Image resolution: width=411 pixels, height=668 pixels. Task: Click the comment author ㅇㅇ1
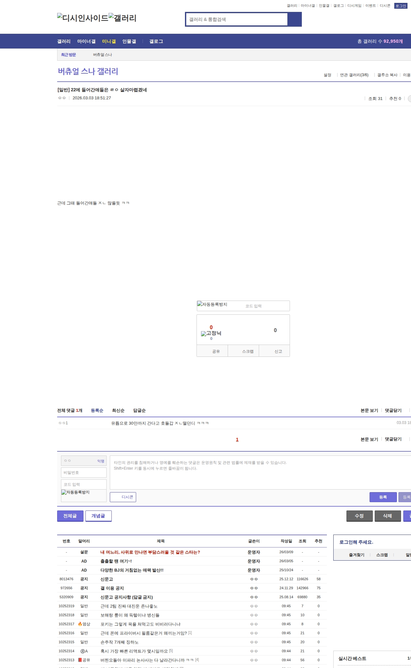point(63,423)
